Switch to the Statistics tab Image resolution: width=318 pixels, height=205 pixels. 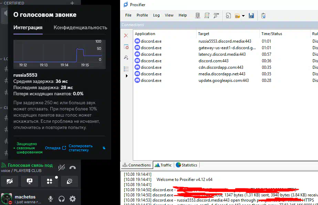pyautogui.click(x=187, y=165)
